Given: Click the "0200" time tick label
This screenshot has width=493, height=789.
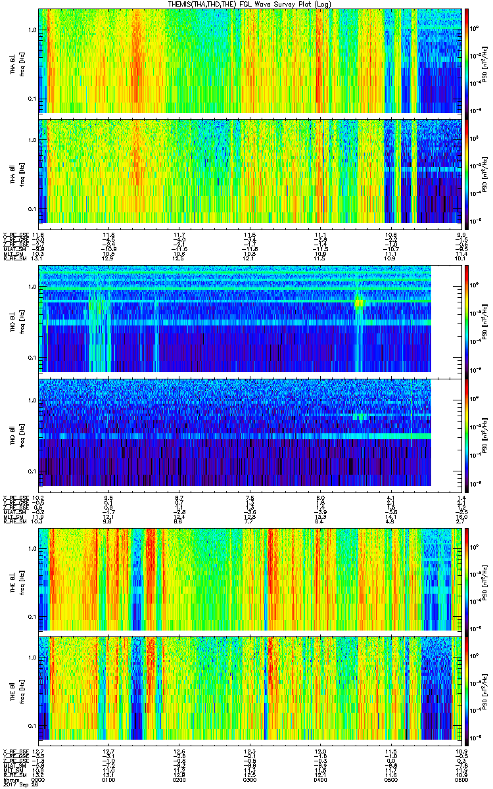Looking at the screenshot, I should tap(179, 779).
